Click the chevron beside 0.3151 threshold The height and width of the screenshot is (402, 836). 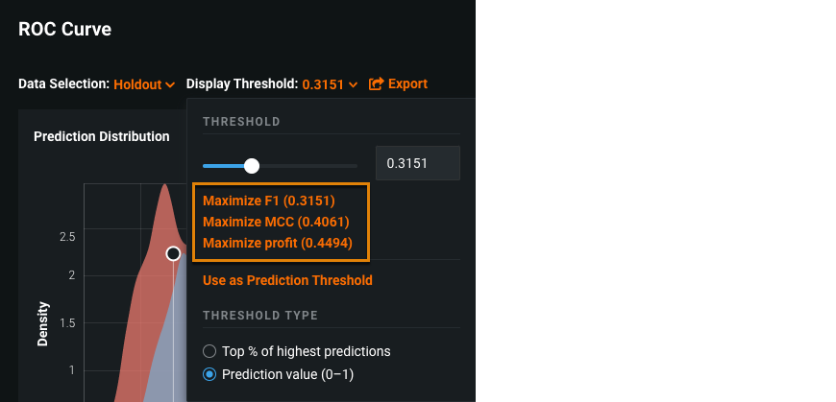coord(354,84)
